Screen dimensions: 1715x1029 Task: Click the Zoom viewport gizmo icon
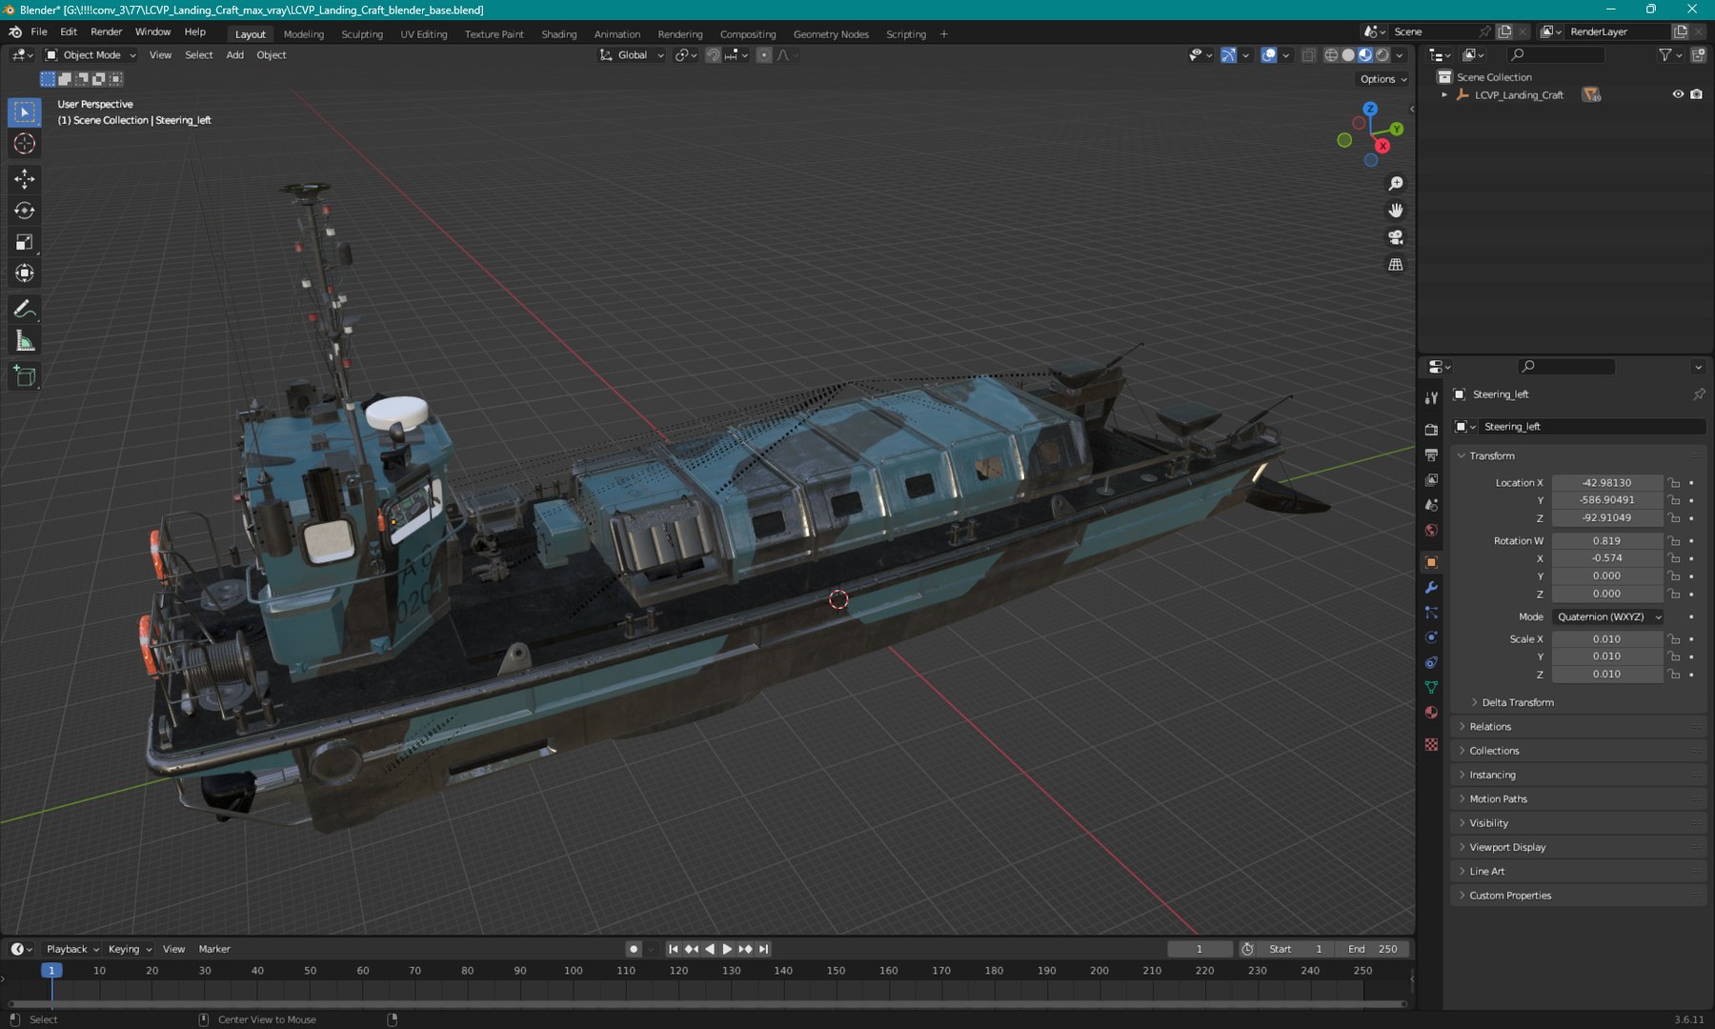coord(1396,184)
